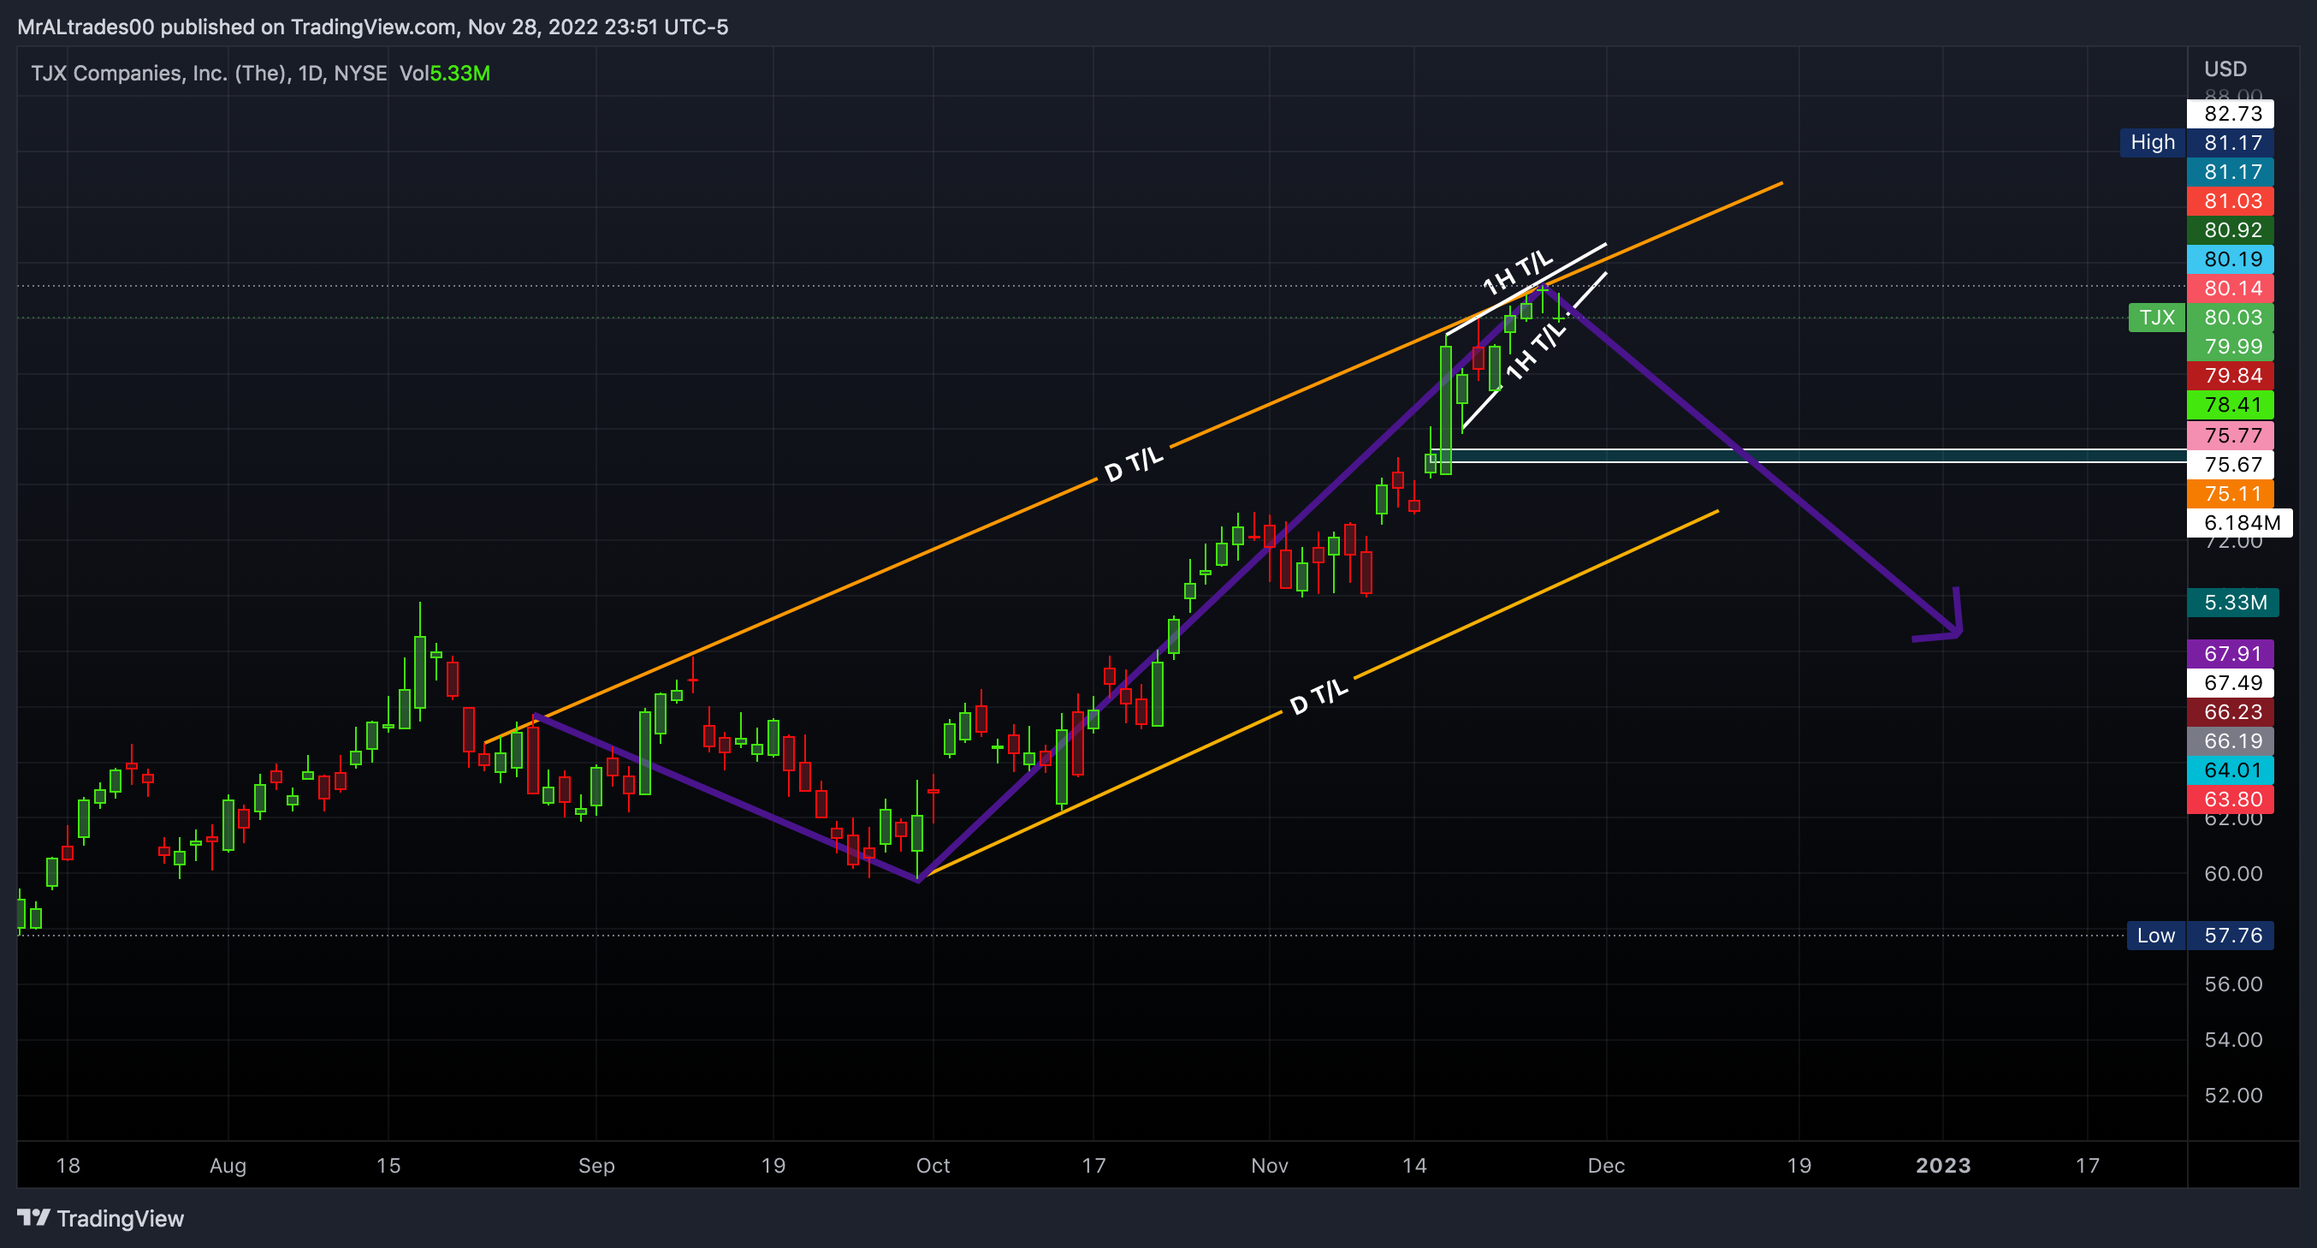Click the bright green 78.41 price label
The image size is (2317, 1248).
(2231, 405)
